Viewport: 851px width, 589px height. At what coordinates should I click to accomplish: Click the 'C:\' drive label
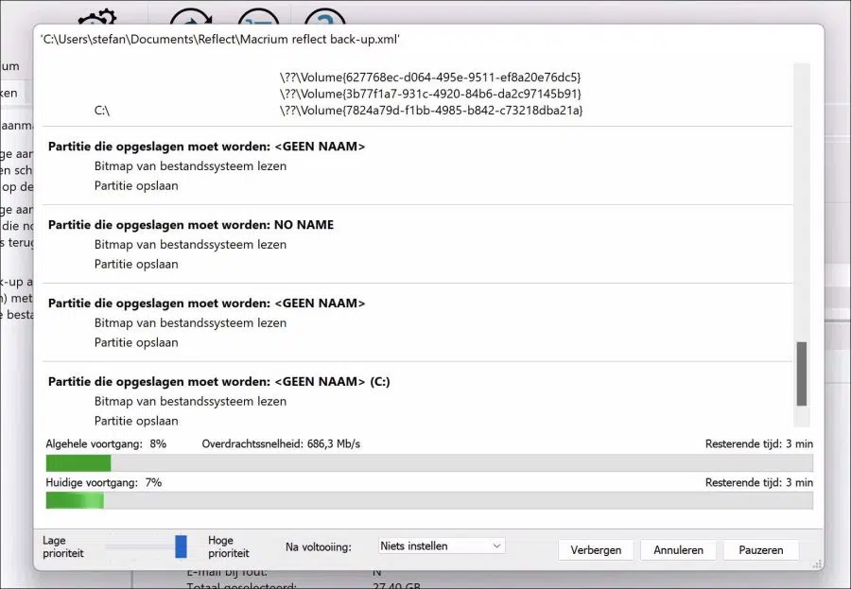[x=102, y=111]
